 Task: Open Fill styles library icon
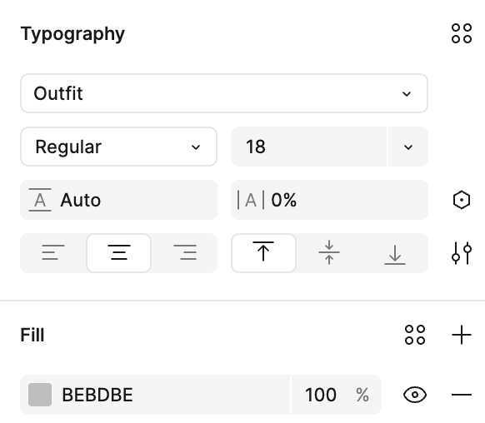click(415, 335)
